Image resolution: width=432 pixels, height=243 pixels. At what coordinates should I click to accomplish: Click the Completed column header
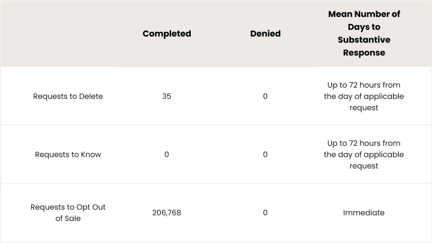click(167, 34)
